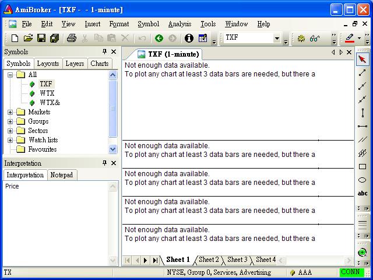
Task: Switch to the Charts tab
Action: pos(100,64)
